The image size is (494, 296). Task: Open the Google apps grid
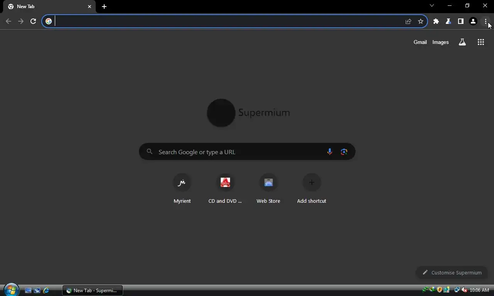pyautogui.click(x=481, y=42)
